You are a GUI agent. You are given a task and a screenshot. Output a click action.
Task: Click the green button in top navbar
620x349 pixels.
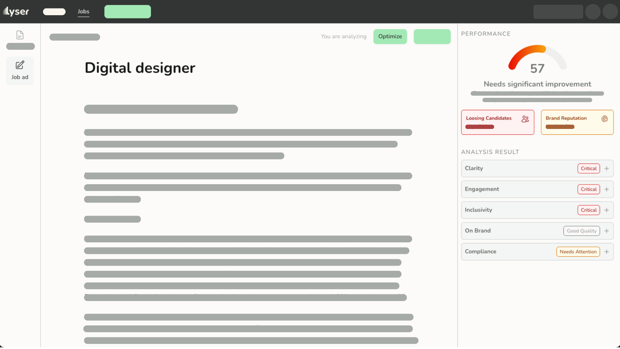127,12
